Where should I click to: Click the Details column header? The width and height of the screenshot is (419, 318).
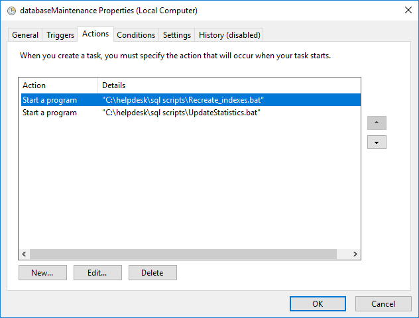click(x=229, y=85)
